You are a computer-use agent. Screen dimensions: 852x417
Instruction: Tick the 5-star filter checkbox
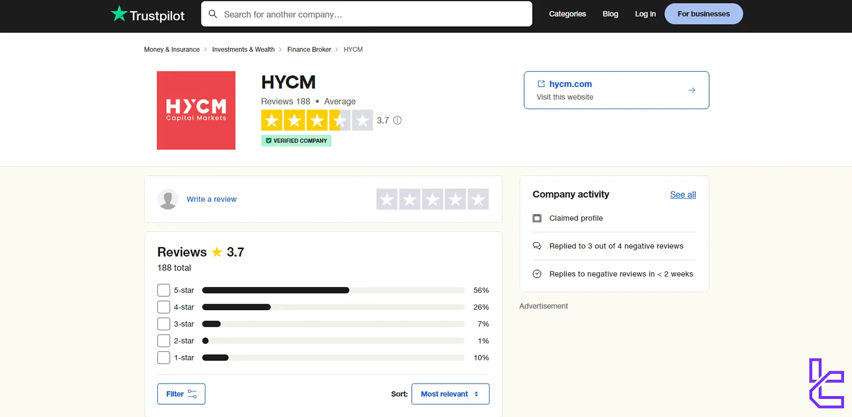point(164,290)
